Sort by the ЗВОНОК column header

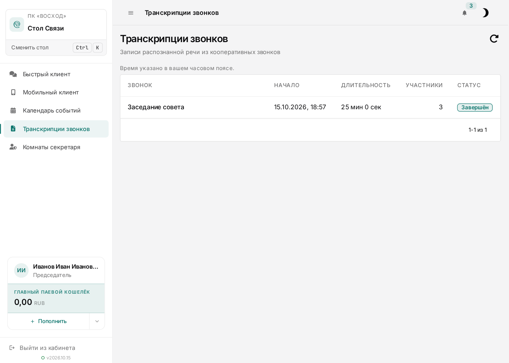pos(140,85)
